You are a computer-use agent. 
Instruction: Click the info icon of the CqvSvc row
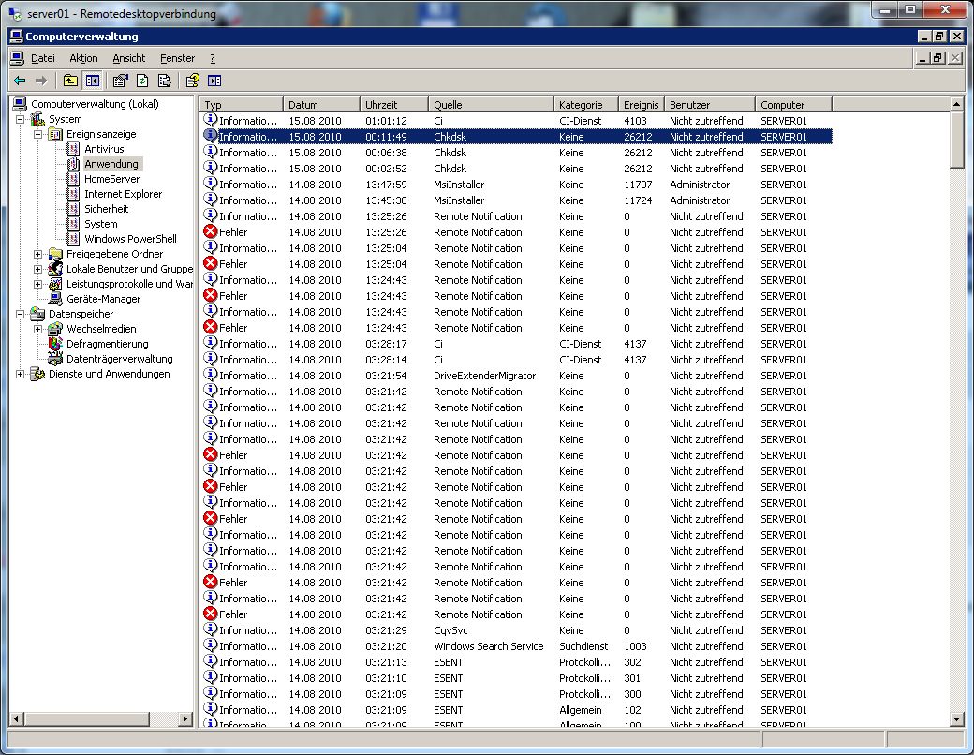(x=211, y=629)
